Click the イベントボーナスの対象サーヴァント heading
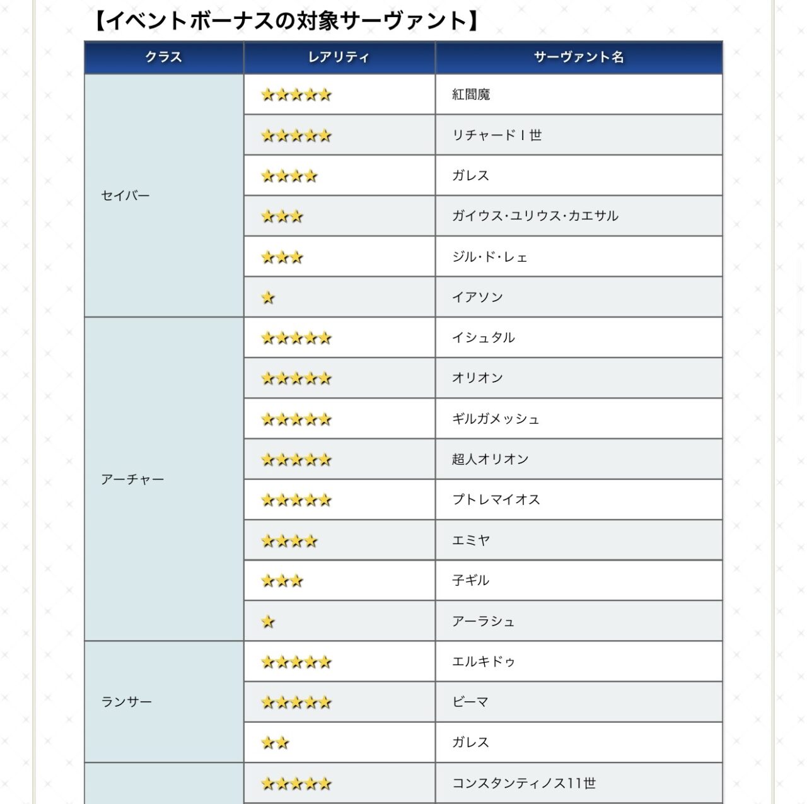 285,21
